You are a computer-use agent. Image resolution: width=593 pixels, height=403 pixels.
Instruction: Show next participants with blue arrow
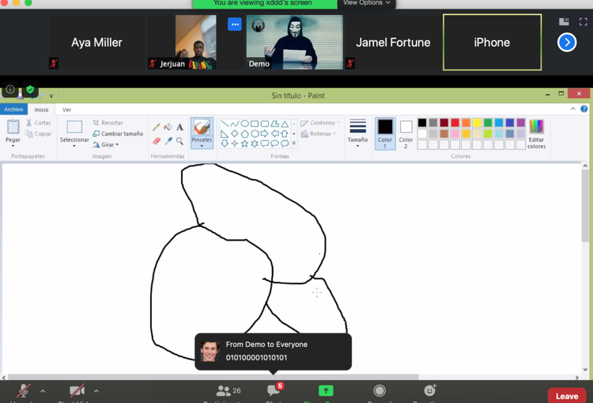click(567, 43)
